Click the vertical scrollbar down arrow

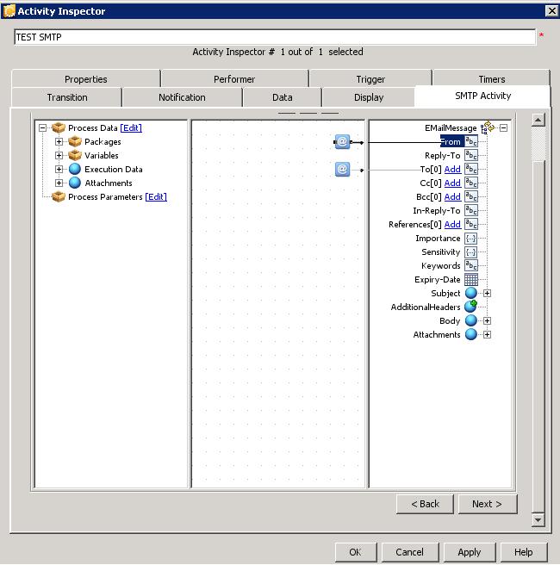pos(538,519)
